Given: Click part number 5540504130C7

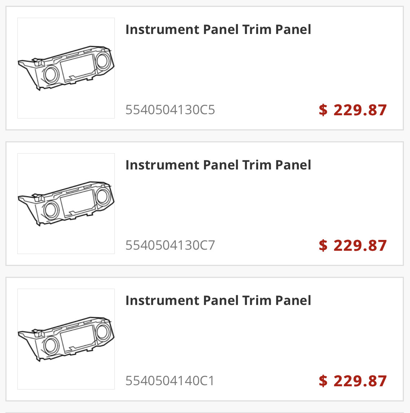Looking at the screenshot, I should point(170,245).
